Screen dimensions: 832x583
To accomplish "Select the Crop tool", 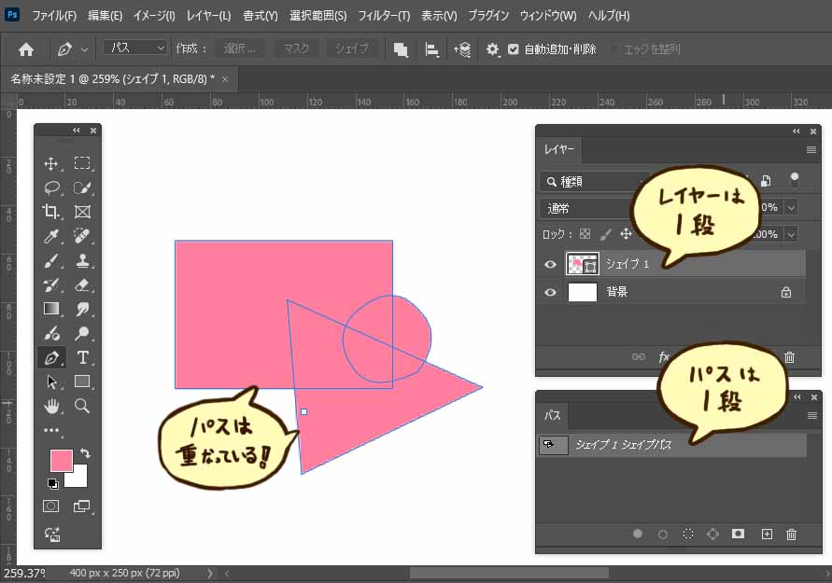I will [x=51, y=212].
